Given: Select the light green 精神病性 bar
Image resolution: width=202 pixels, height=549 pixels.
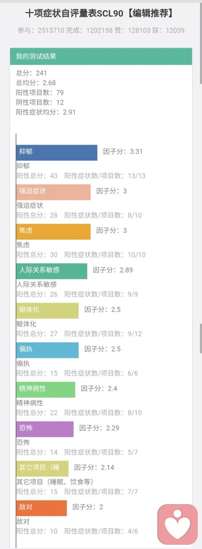Looking at the screenshot, I should (46, 390).
